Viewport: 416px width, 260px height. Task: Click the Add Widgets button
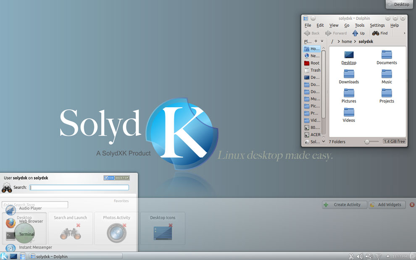click(387, 205)
